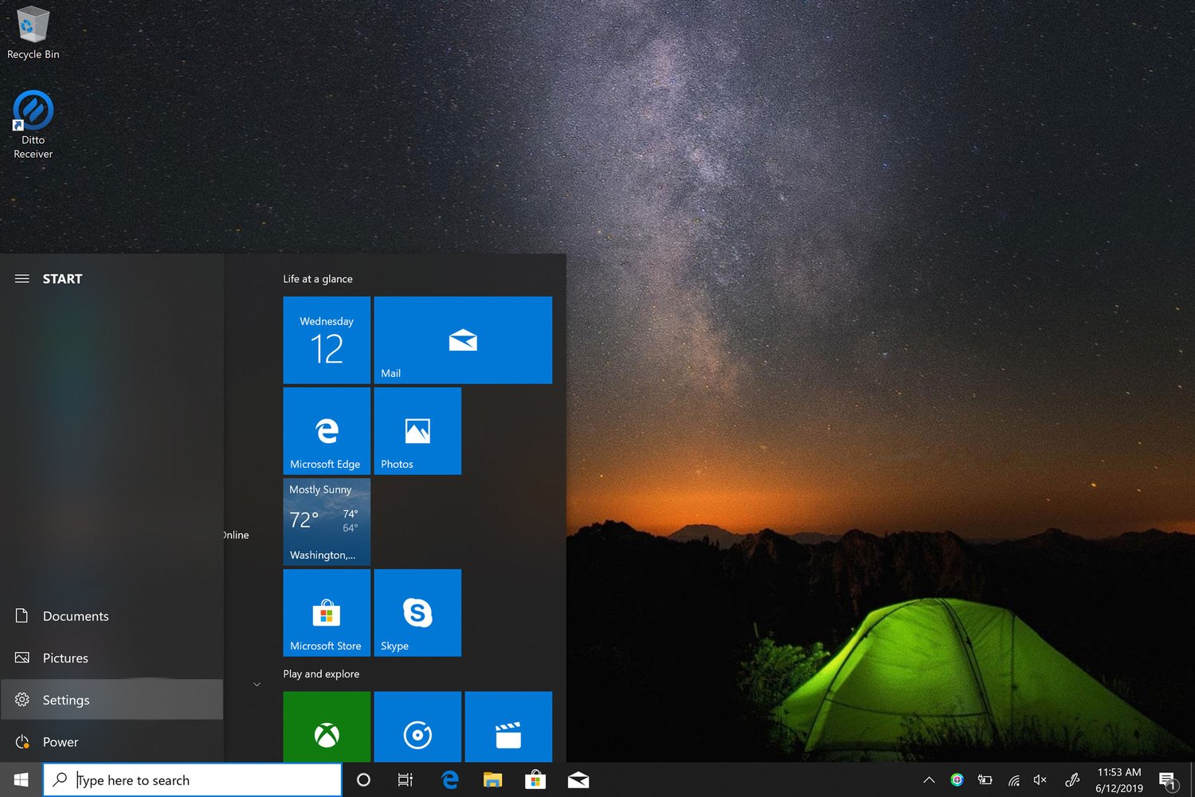Screen dimensions: 1195x797
Task: Unmute the volume in the system tray
Action: tap(1040, 779)
